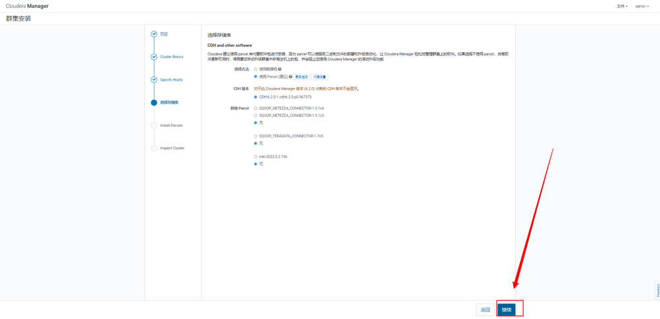Open the 更多选项 button
The height and width of the screenshot is (319, 660).
(x=302, y=77)
